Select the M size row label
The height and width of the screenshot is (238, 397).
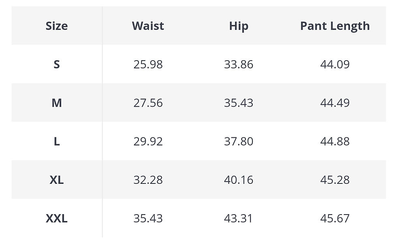click(57, 103)
